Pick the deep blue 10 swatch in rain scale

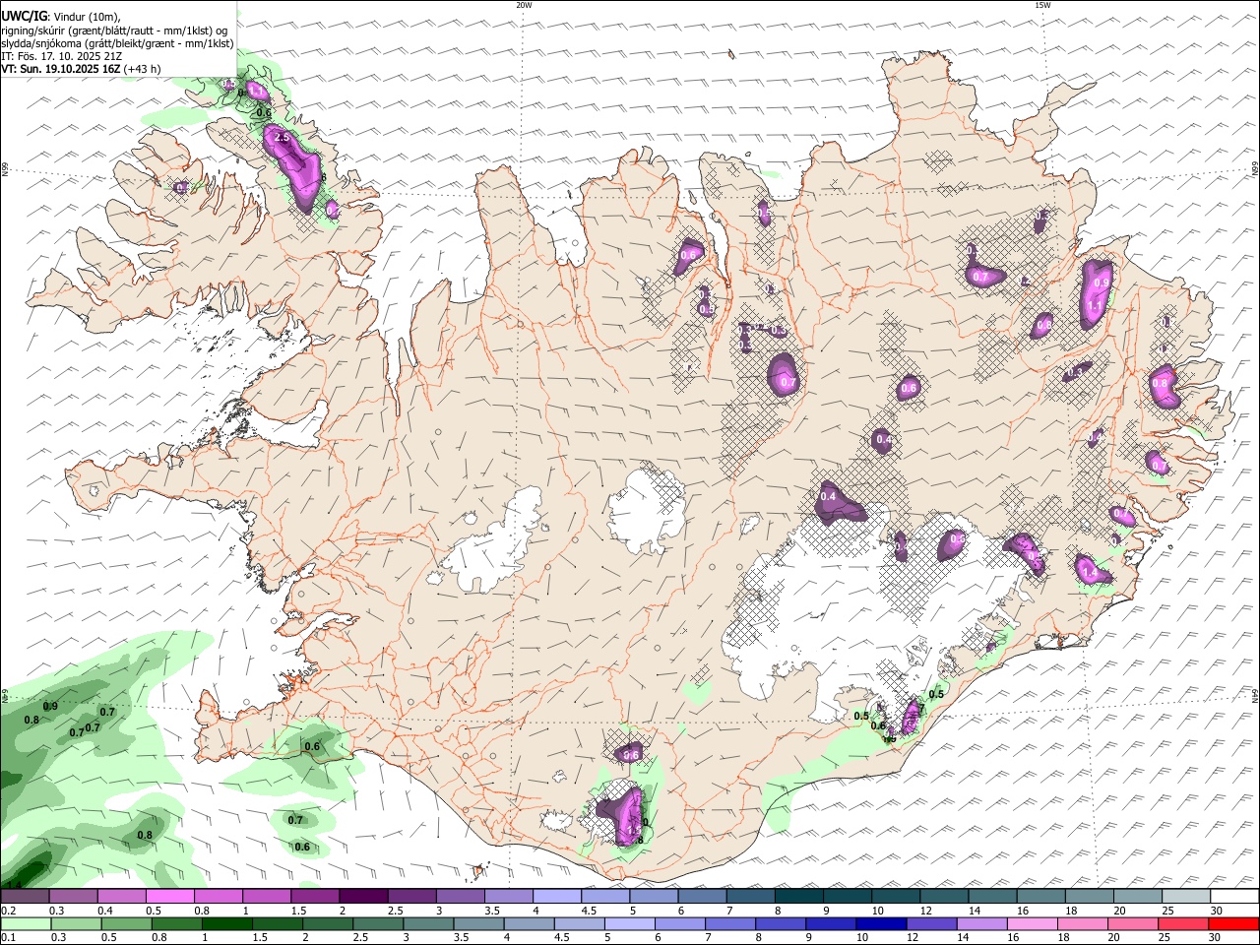(x=880, y=923)
